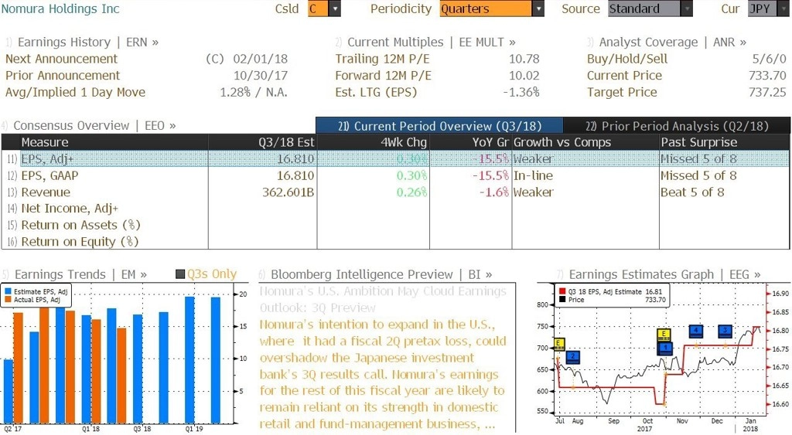Click the Current Price value 733.70
This screenshot has width=792, height=435.
(767, 76)
